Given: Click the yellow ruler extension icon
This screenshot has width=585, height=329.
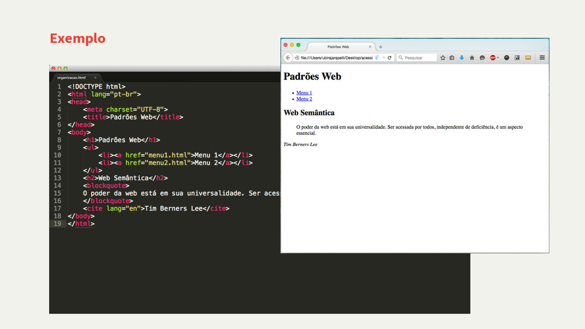Looking at the screenshot, I should [x=528, y=58].
